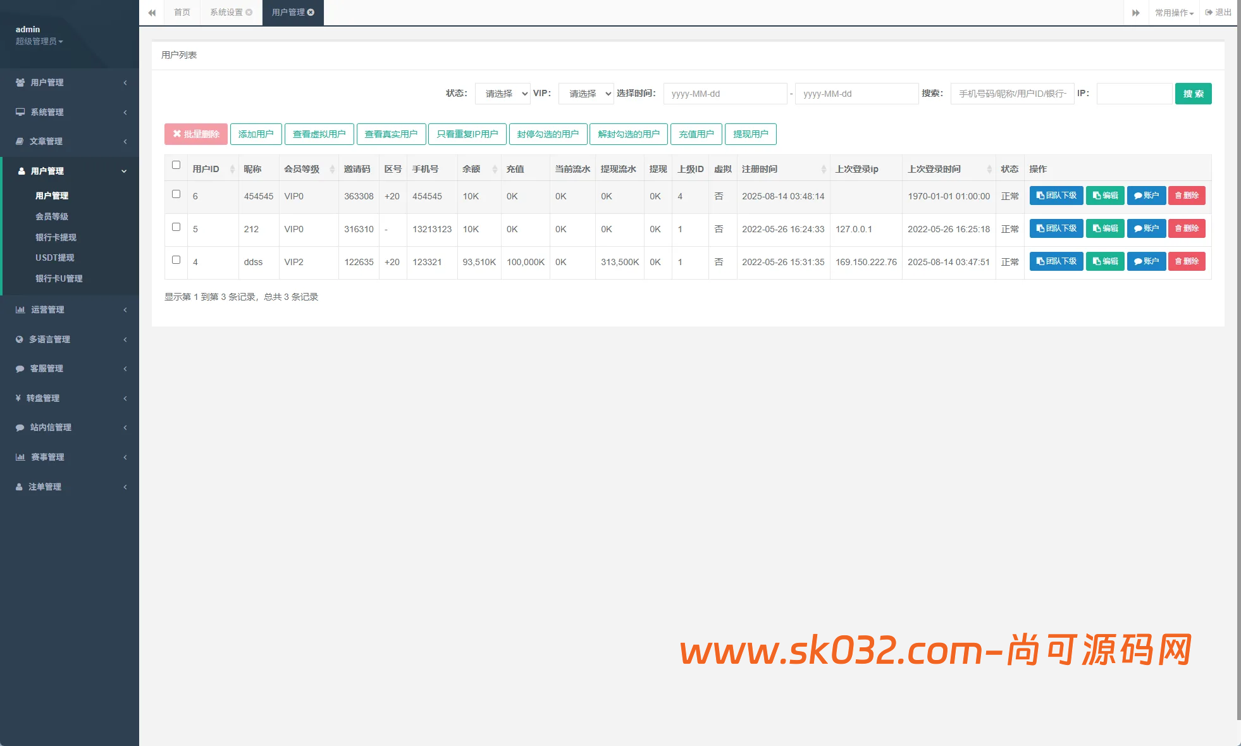This screenshot has height=746, width=1241.
Task: Toggle the select-all checkbox in the table header
Action: [x=176, y=165]
